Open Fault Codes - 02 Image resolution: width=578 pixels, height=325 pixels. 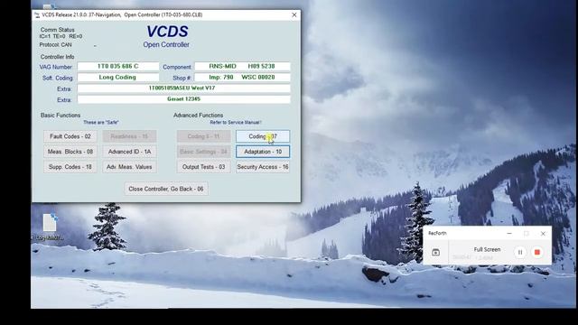pyautogui.click(x=70, y=136)
